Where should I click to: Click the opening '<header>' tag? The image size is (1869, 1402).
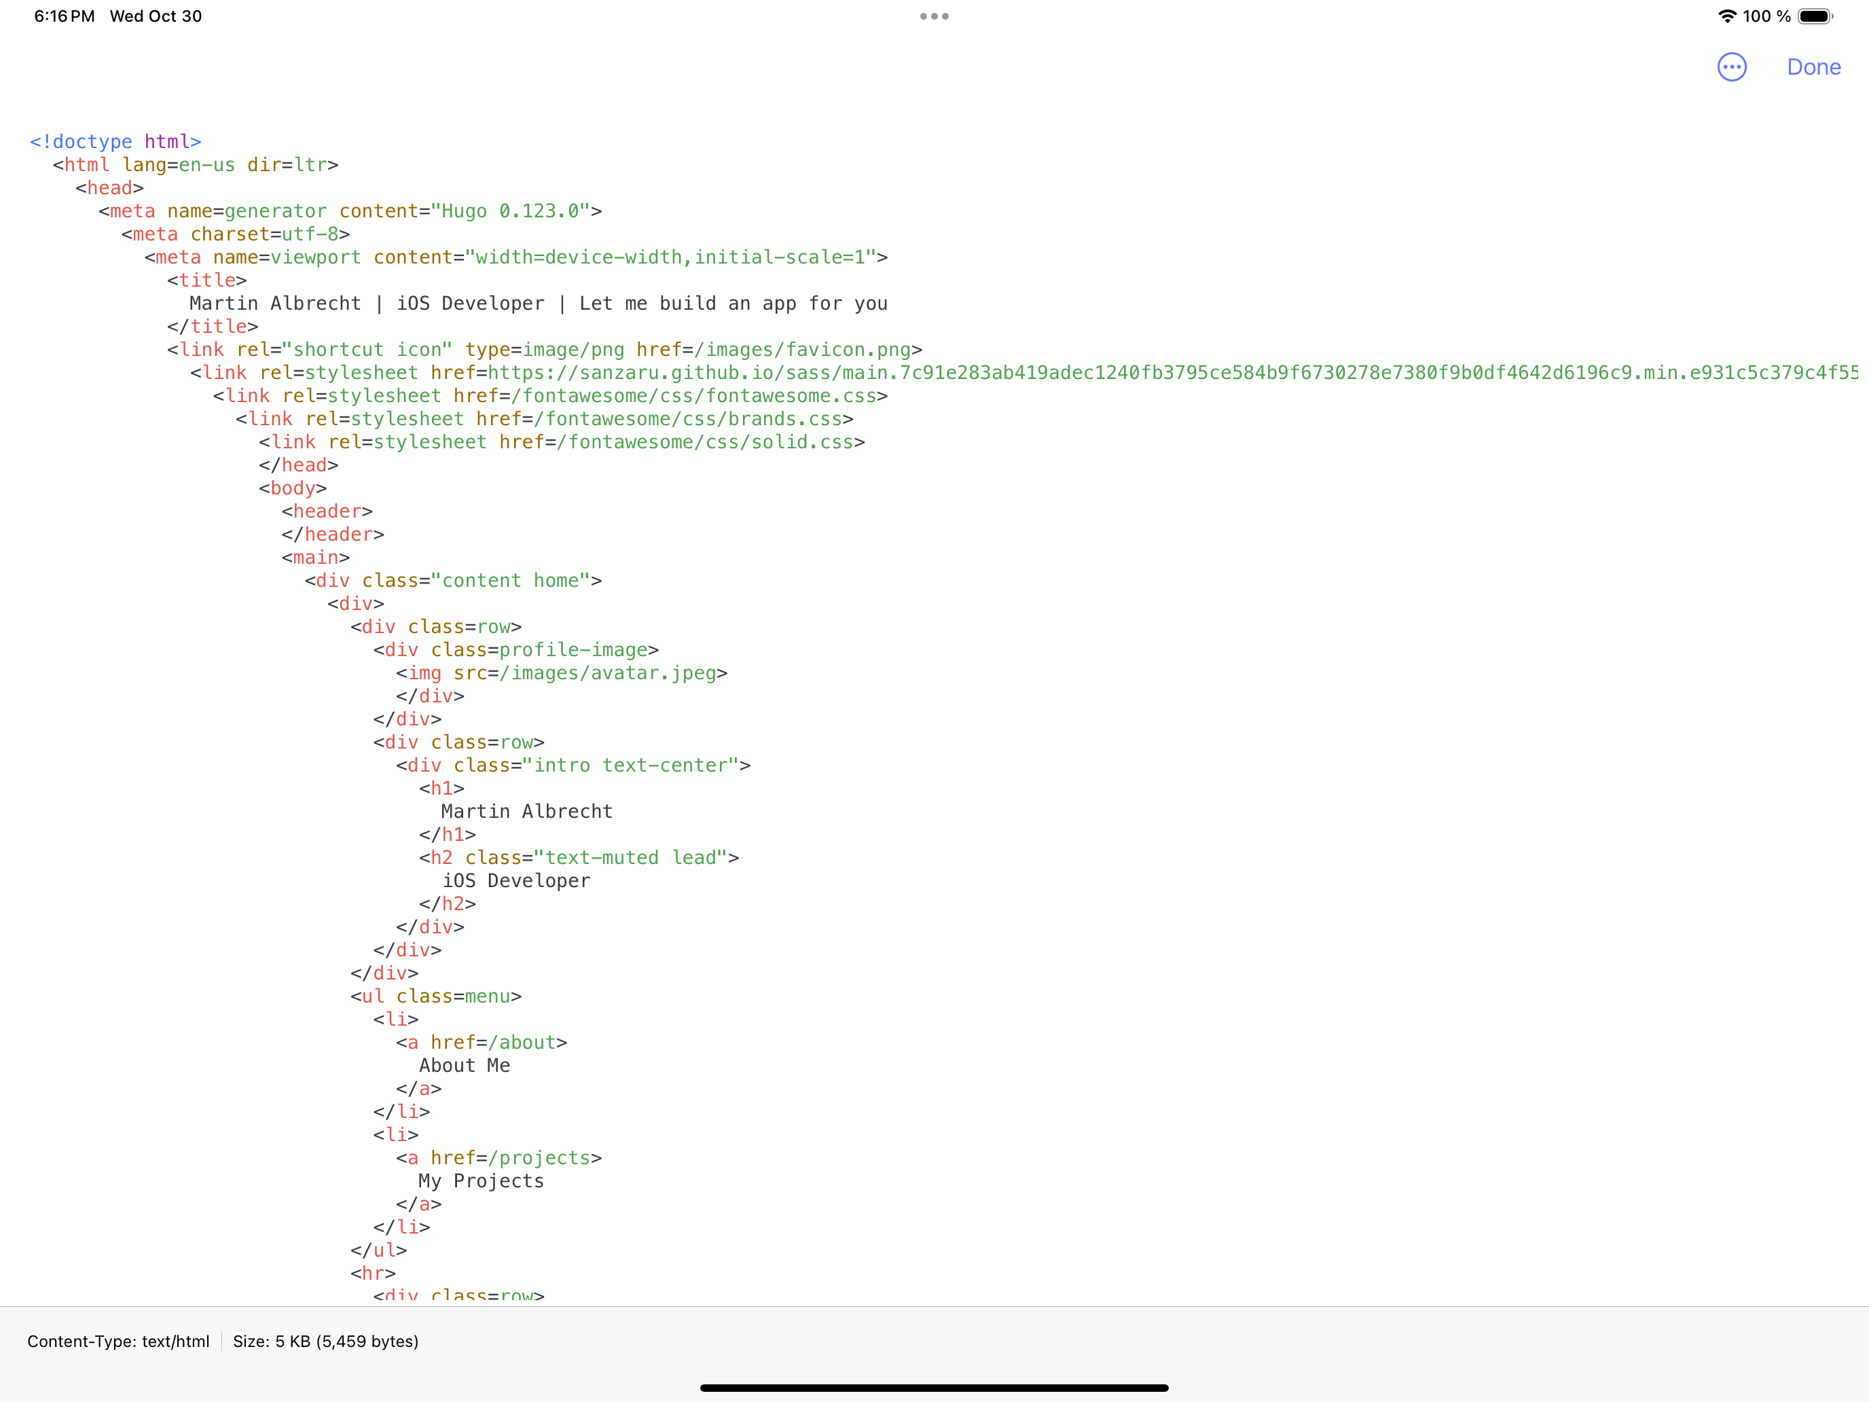pyautogui.click(x=327, y=511)
